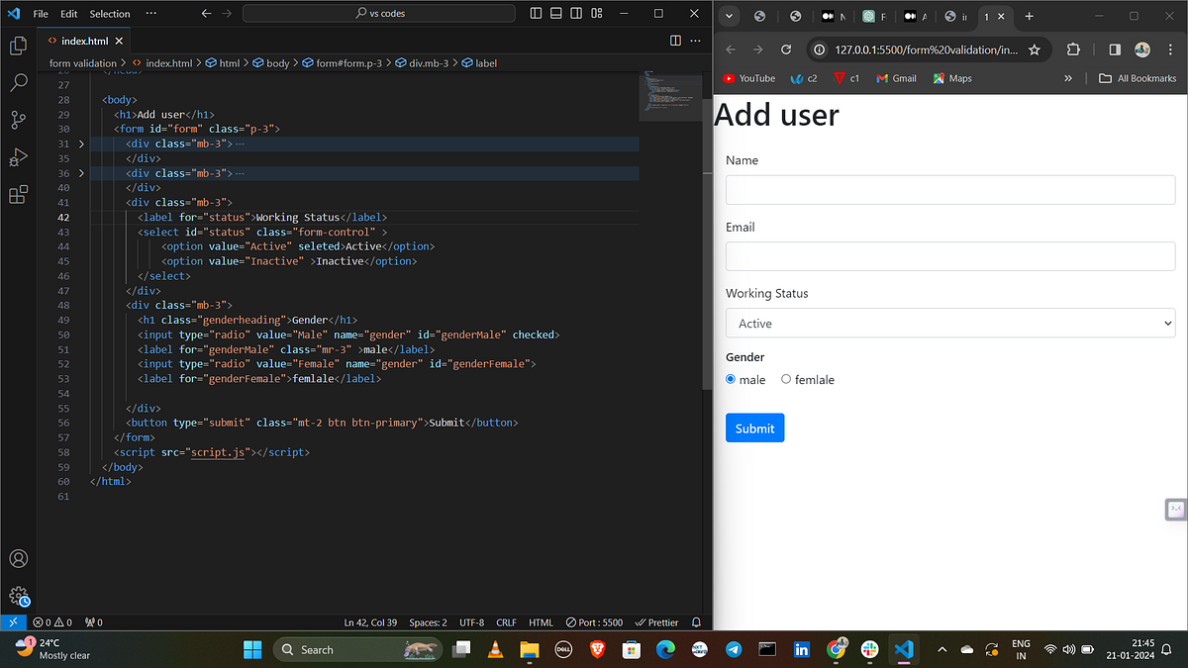This screenshot has height=668, width=1188.
Task: Open Run and Debug panel
Action: point(18,156)
